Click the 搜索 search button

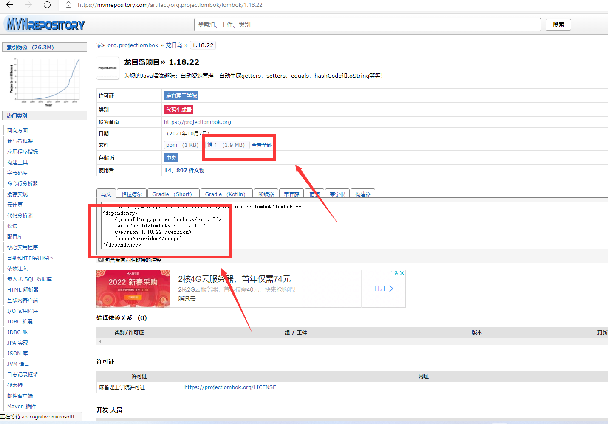point(558,25)
